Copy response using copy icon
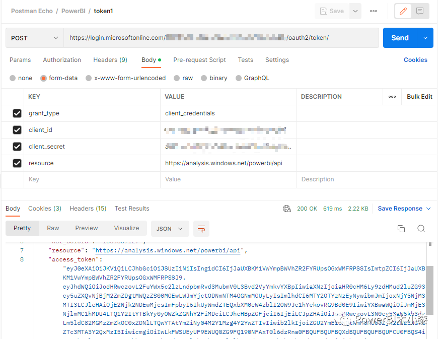Image resolution: width=442 pixels, height=339 pixels. [401, 229]
